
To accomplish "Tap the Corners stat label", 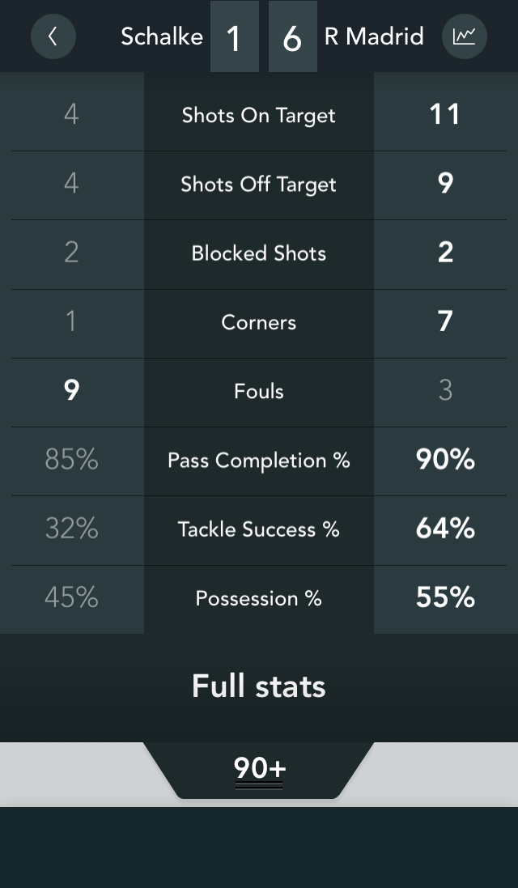I will click(259, 322).
